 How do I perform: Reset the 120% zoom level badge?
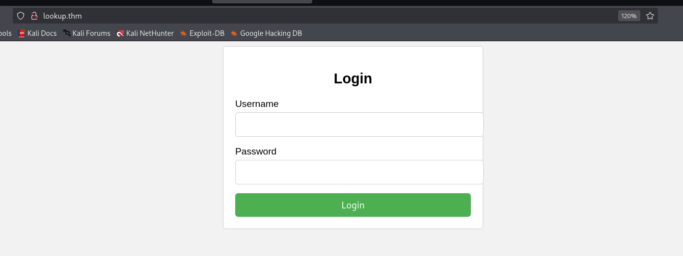point(629,16)
